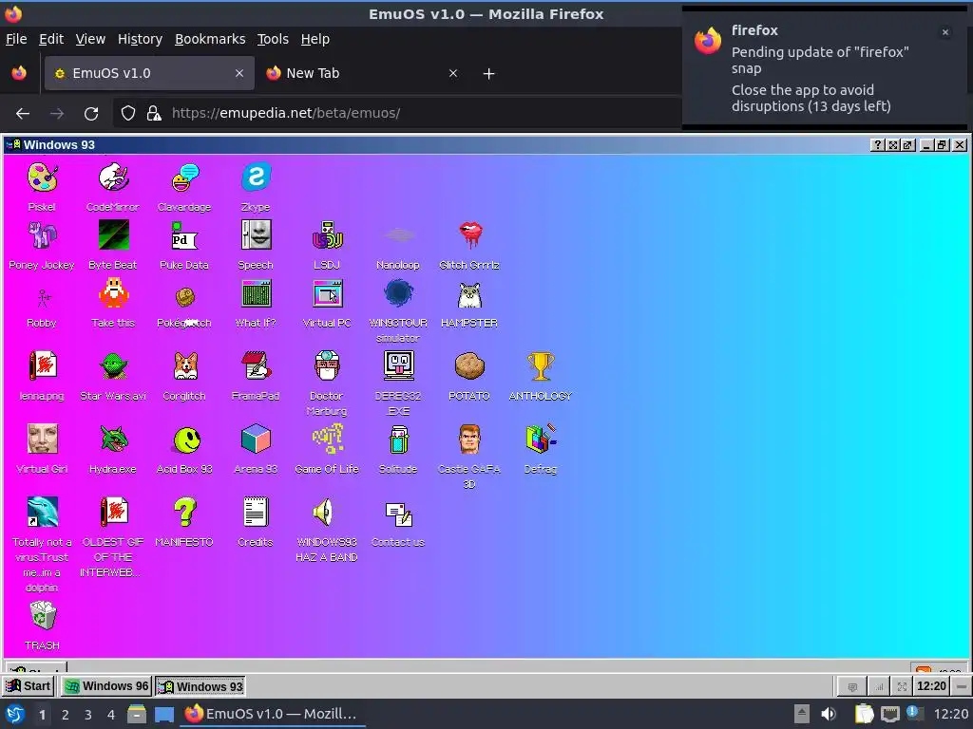
Task: Open the Puke Data icon
Action: (184, 235)
